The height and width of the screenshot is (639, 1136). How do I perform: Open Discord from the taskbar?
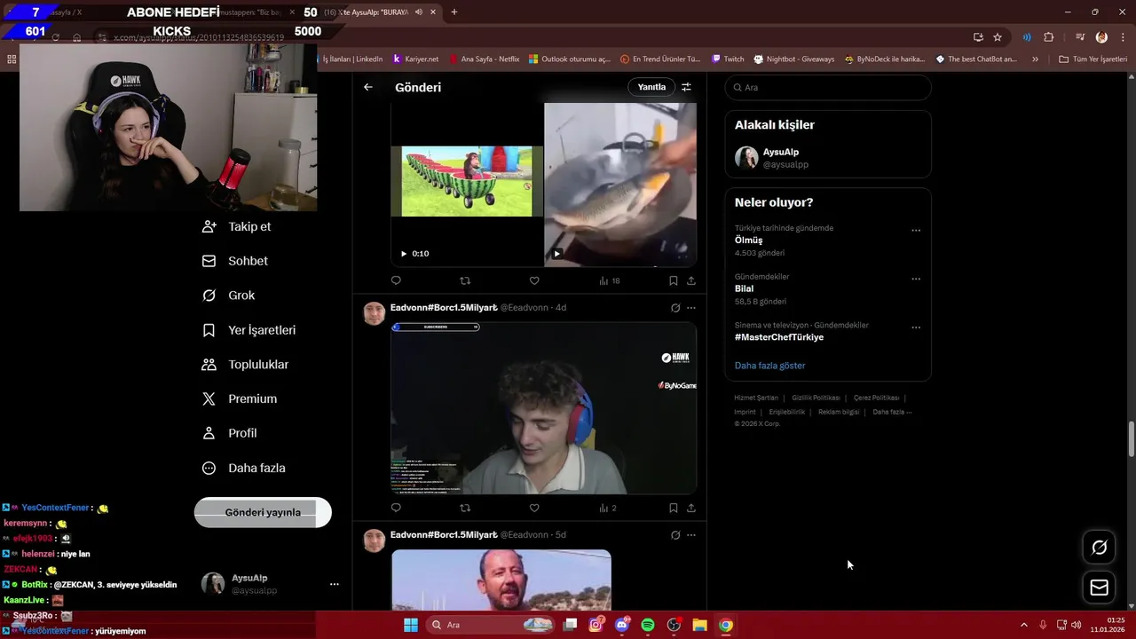point(622,625)
